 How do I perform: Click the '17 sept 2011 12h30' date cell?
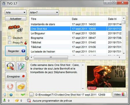click(84, 33)
